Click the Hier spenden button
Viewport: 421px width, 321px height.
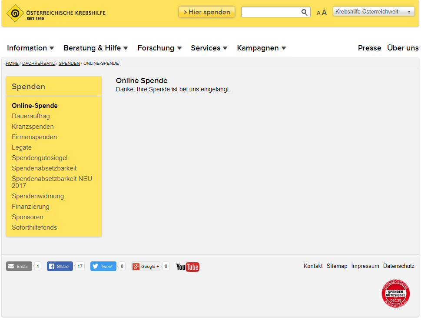coord(207,12)
